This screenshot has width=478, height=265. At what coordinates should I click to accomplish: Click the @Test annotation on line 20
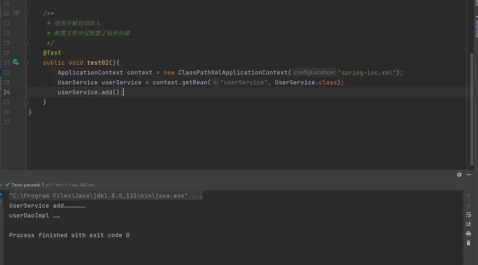pos(52,53)
